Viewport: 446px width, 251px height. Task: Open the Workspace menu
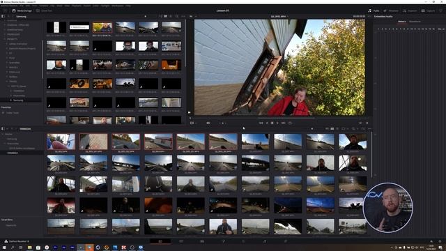point(118,6)
